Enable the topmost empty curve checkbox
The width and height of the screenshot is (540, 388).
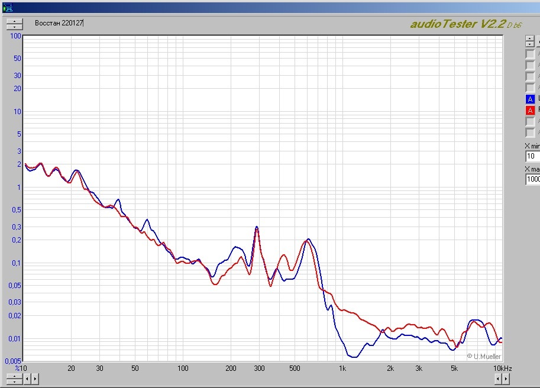tap(530, 54)
